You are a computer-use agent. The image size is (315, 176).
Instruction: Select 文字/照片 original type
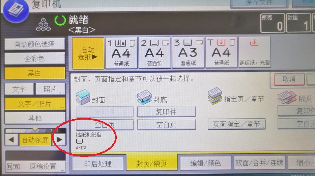[35, 104]
